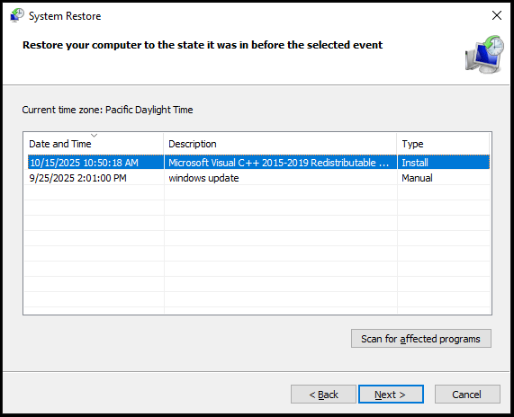This screenshot has height=417, width=514.
Task: Click the sort arrow above Date and Time
Action: point(95,135)
